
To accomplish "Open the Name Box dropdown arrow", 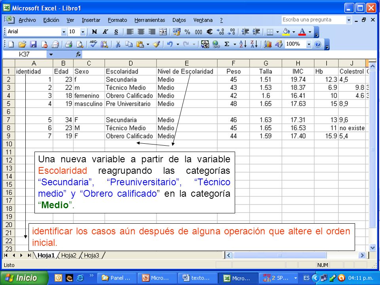I will [x=51, y=54].
